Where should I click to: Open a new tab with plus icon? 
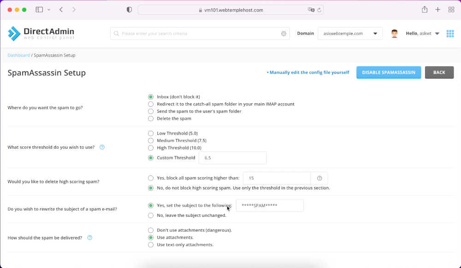click(438, 10)
